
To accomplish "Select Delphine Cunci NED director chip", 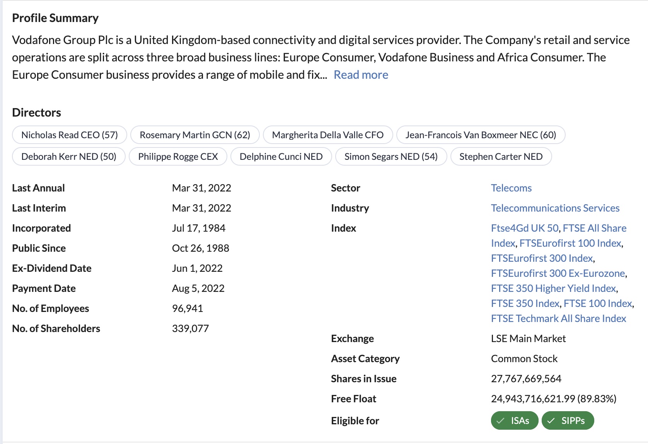I will pos(281,156).
